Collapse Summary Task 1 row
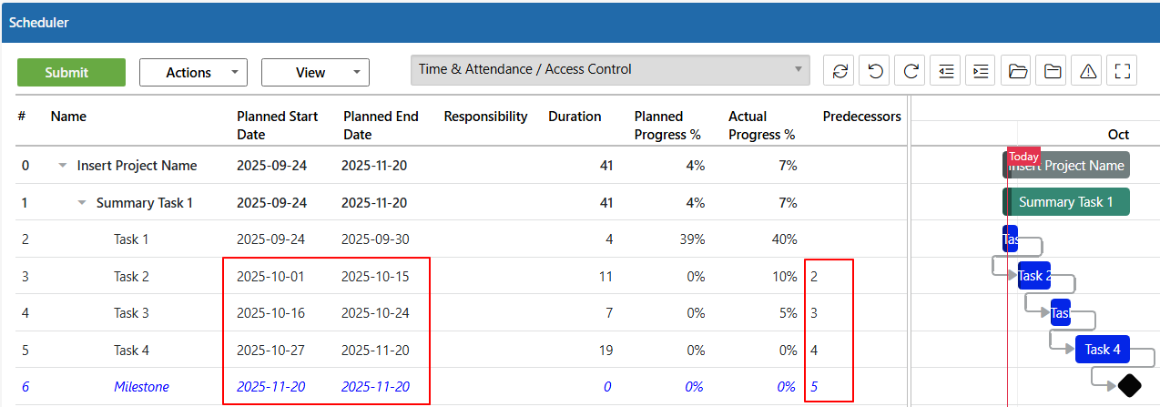This screenshot has width=1160, height=407. 82,203
